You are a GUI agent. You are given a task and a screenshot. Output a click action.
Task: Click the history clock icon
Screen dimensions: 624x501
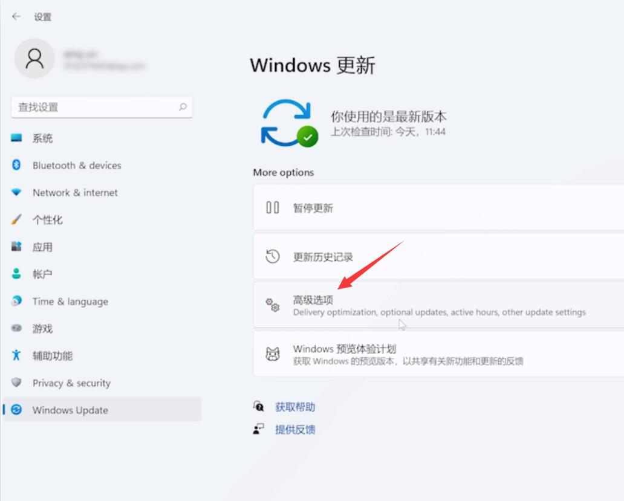pos(273,256)
